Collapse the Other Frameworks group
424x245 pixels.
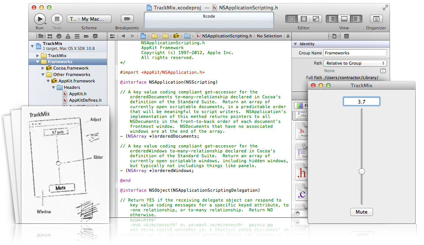point(43,74)
